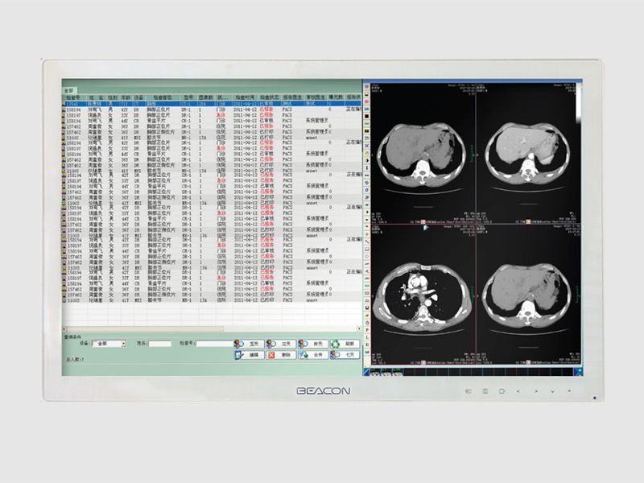644x483 pixels.
Task: Click the date button left of 三天
Action: point(249,344)
